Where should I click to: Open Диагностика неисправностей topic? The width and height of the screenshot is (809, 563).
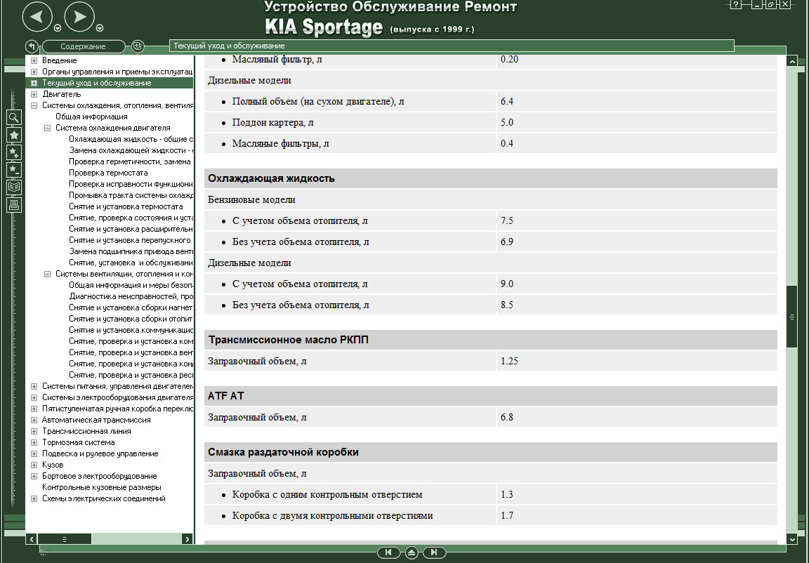click(x=131, y=296)
